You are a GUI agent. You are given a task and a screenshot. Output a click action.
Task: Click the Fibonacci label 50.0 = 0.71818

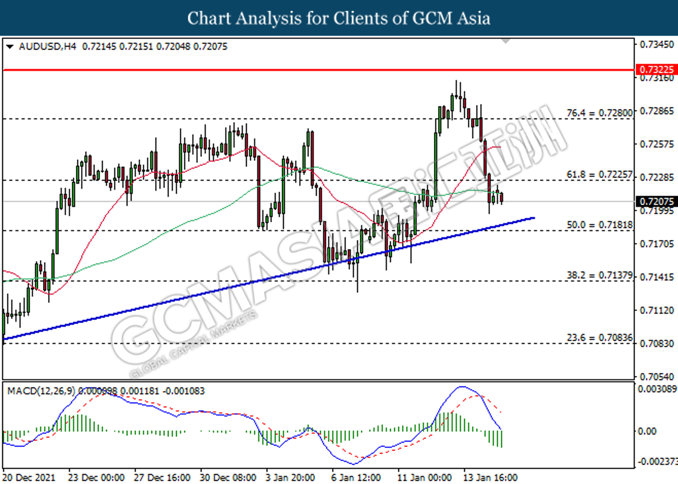tap(599, 225)
